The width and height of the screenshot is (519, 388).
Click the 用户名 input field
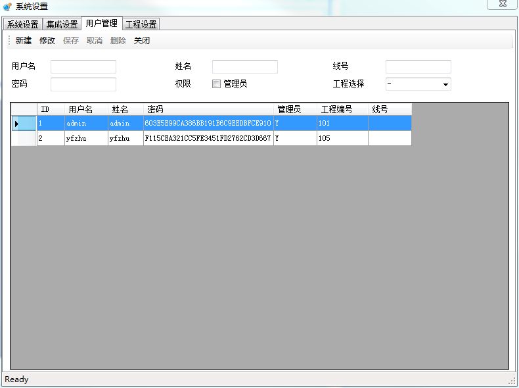coord(83,67)
